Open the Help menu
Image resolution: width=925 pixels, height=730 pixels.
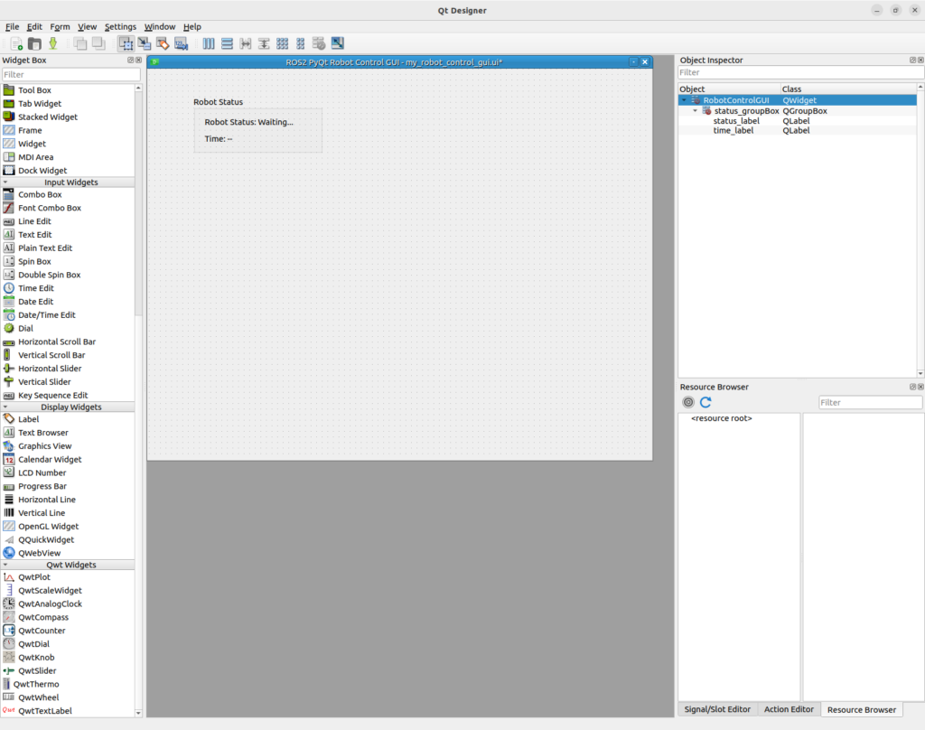click(x=192, y=26)
